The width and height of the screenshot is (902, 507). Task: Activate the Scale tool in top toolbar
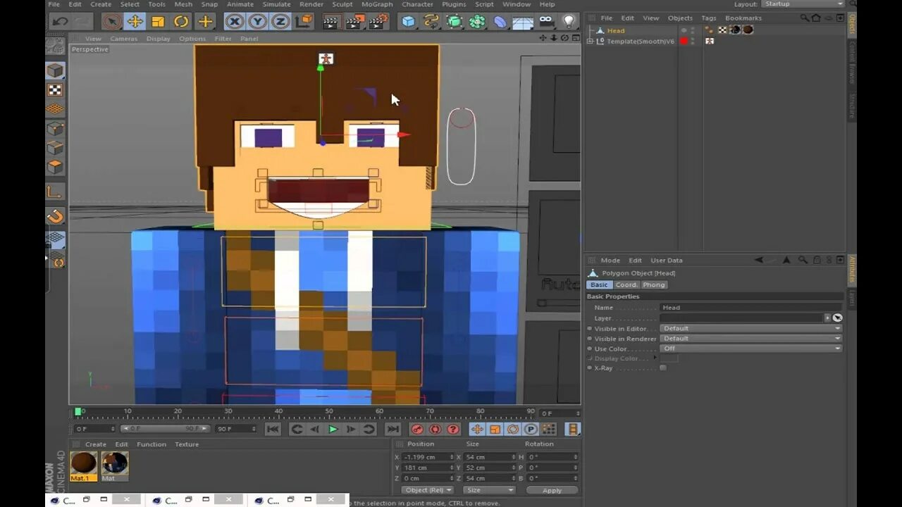158,22
